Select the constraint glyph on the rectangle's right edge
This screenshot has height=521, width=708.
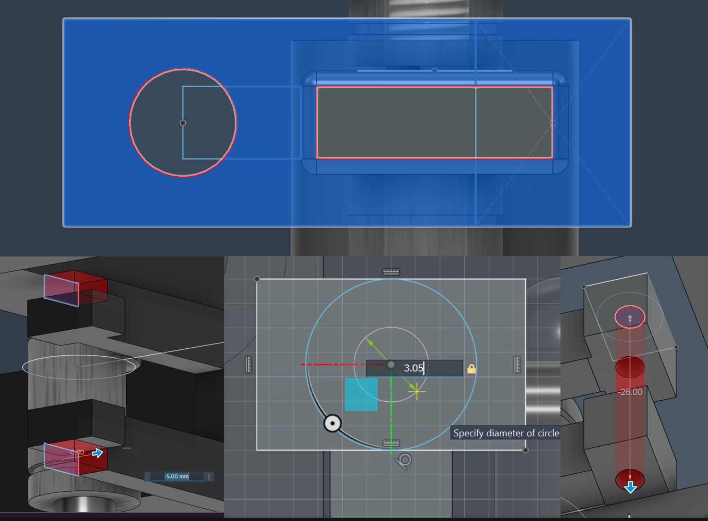click(517, 364)
